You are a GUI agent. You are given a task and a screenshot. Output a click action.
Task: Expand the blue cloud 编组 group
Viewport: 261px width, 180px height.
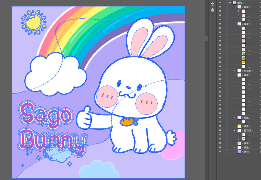(x=234, y=143)
